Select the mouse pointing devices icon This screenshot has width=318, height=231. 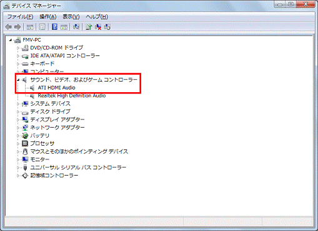click(25, 151)
